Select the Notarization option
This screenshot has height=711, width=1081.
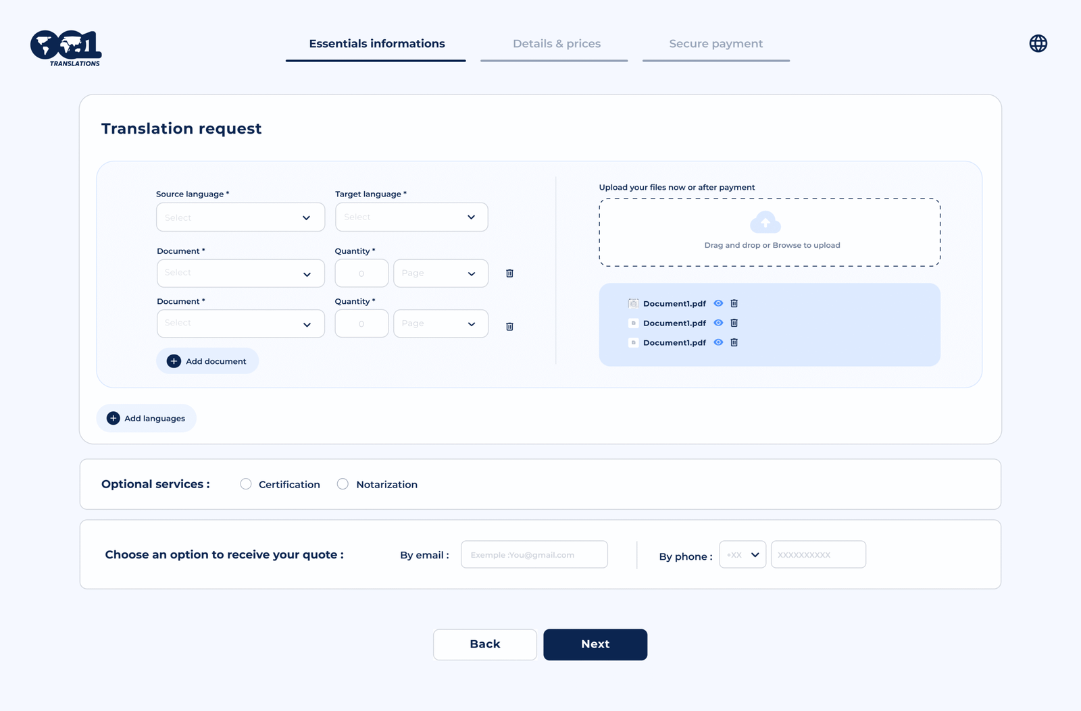pos(343,484)
